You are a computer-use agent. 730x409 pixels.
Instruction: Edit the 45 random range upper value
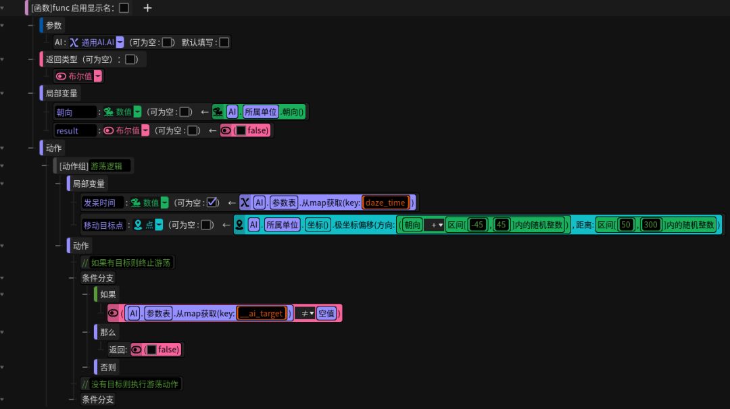pos(502,225)
